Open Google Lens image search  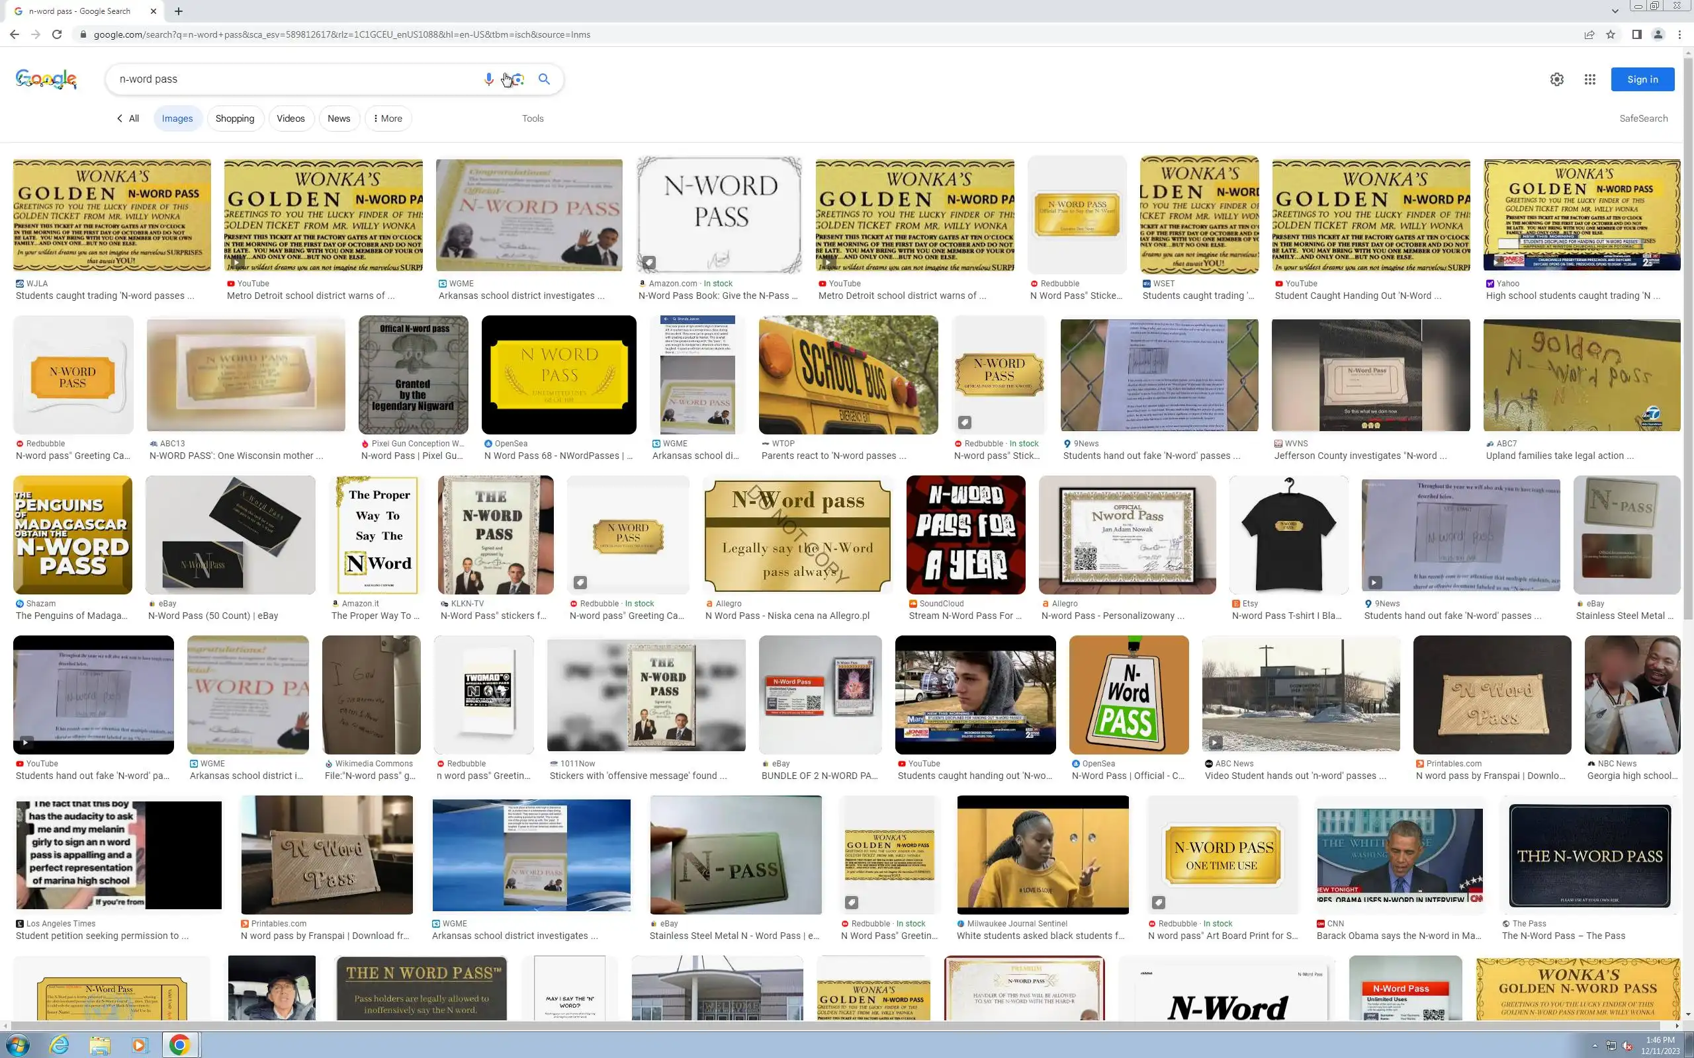click(x=517, y=79)
